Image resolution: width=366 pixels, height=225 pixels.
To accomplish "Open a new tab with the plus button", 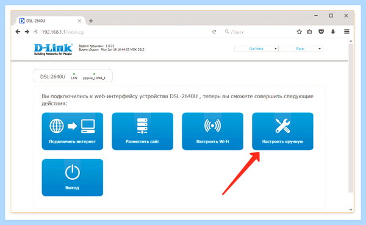I will click(91, 21).
